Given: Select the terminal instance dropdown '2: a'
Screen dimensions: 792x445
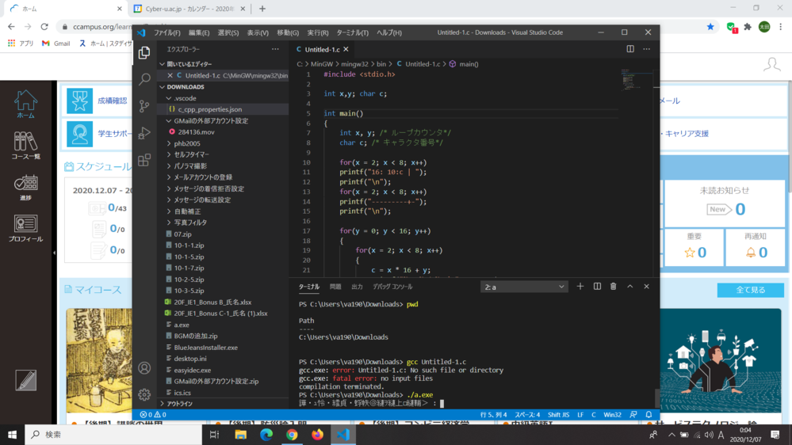Looking at the screenshot, I should pos(524,287).
